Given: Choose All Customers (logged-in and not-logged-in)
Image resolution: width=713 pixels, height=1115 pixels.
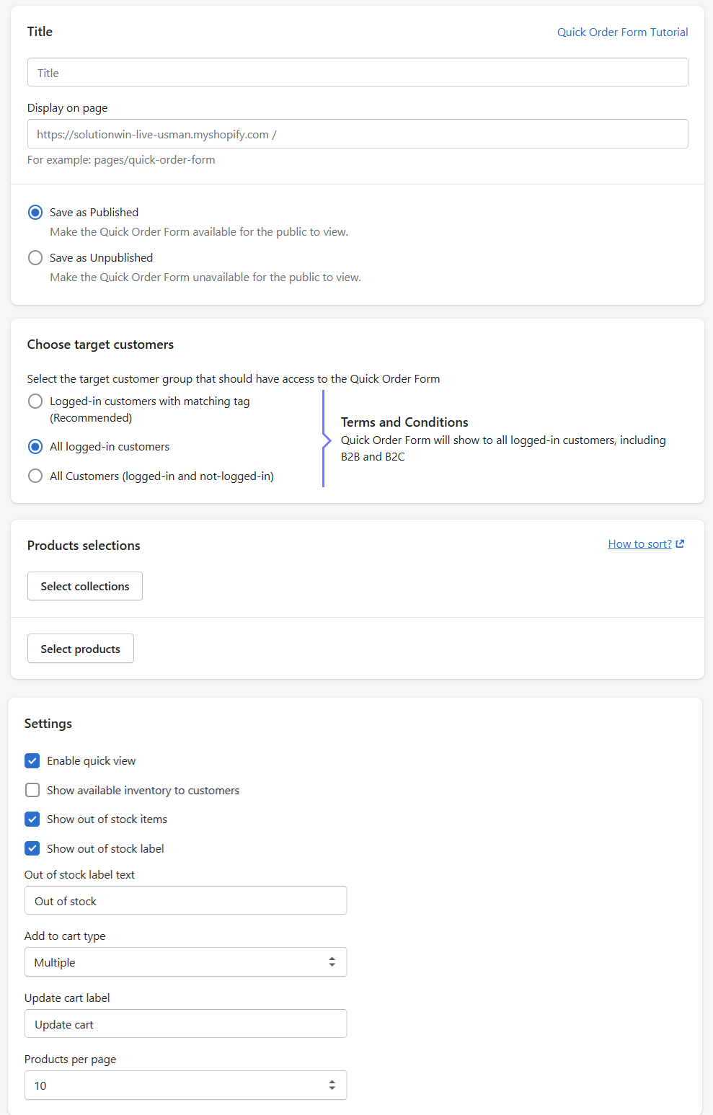Looking at the screenshot, I should click(x=35, y=476).
